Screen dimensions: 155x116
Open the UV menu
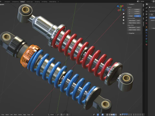[32, 115]
